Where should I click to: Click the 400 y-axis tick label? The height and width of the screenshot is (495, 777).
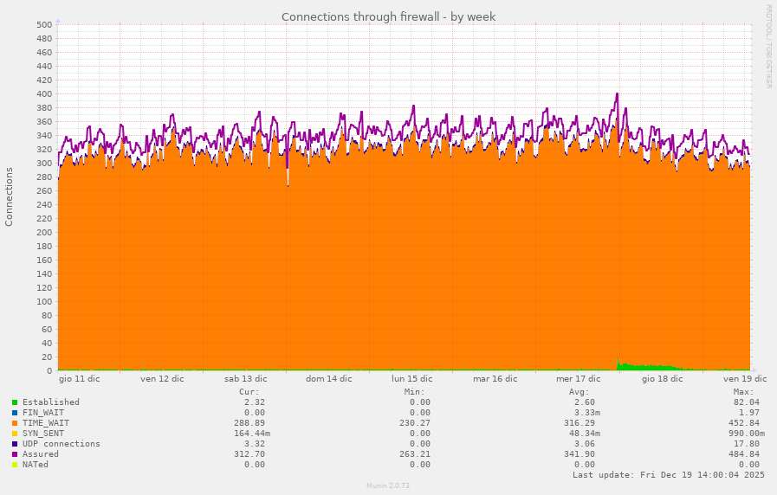pyautogui.click(x=44, y=94)
